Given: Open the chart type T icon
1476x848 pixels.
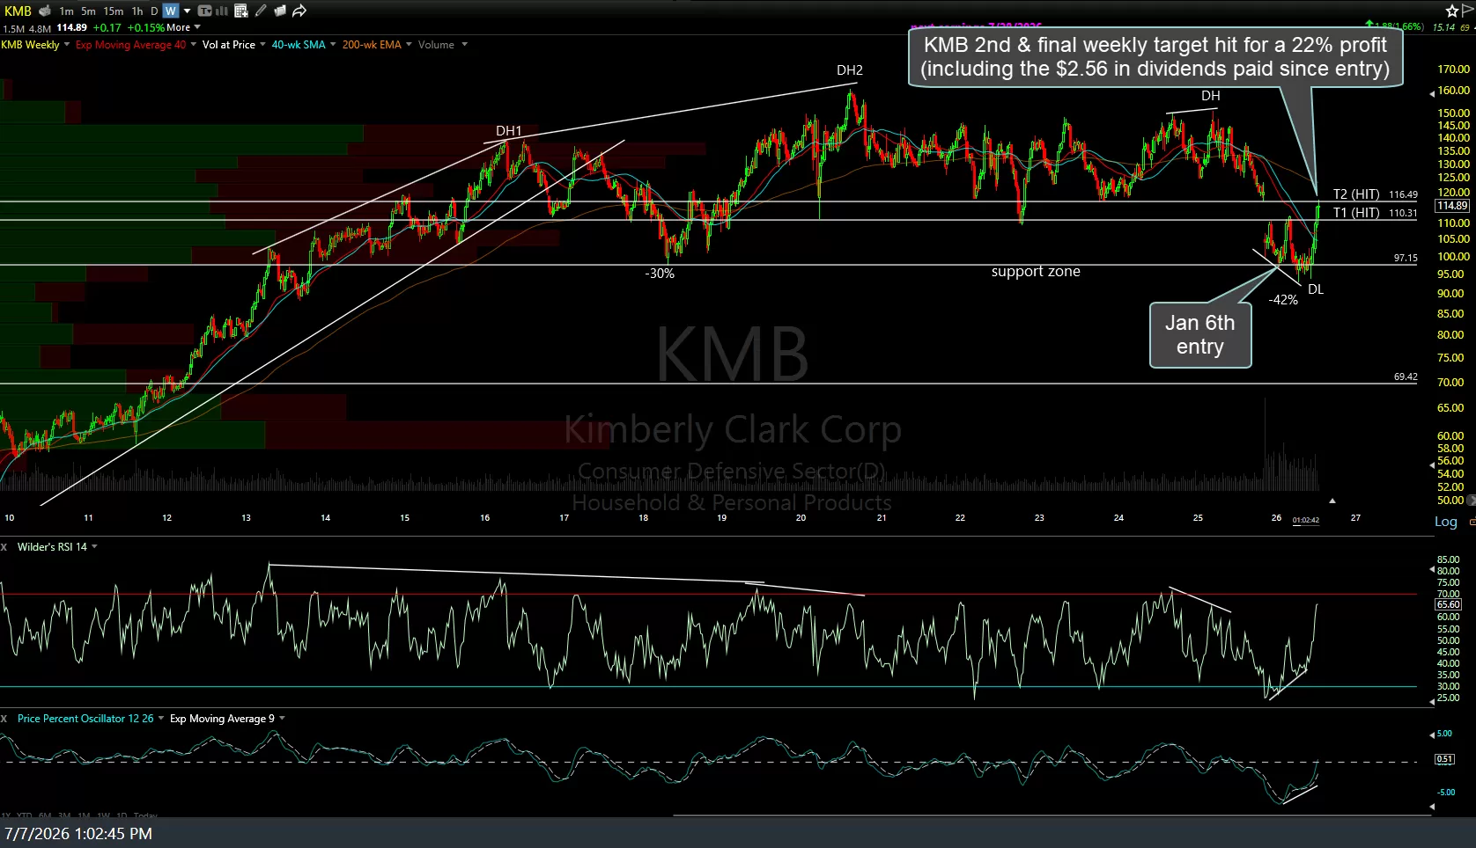Looking at the screenshot, I should [x=204, y=11].
